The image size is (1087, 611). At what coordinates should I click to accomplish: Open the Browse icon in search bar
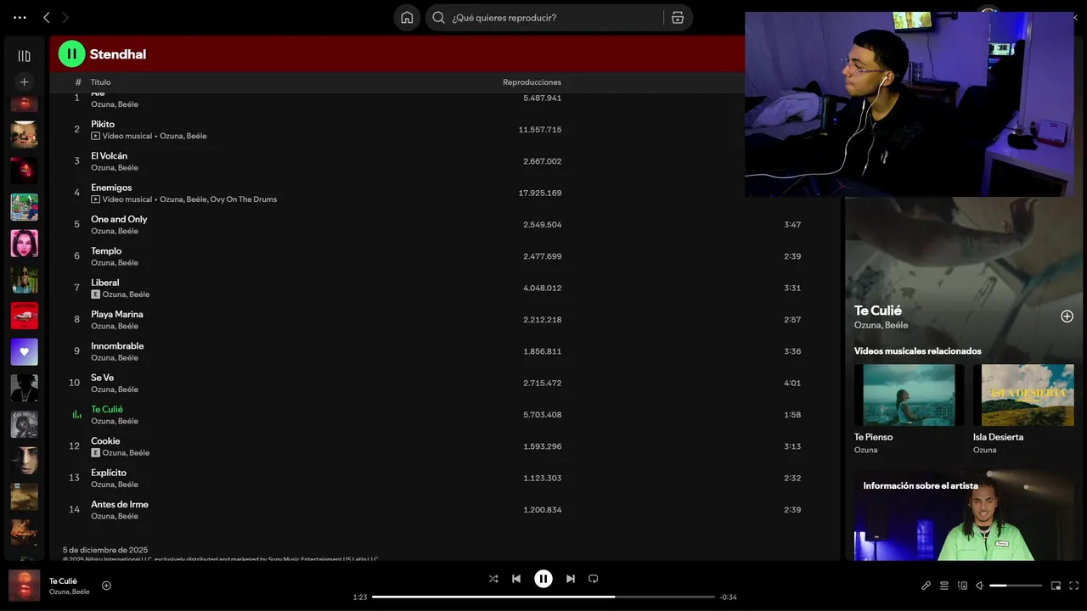(x=678, y=18)
